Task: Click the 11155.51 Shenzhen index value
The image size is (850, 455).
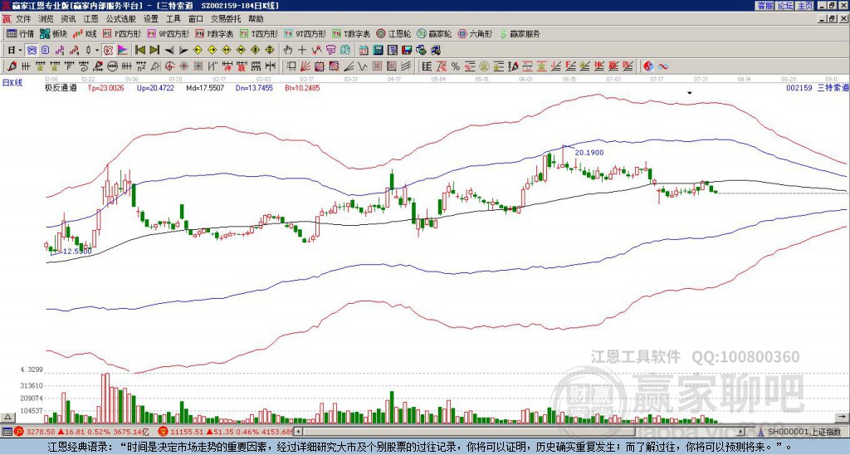Action: (x=188, y=432)
